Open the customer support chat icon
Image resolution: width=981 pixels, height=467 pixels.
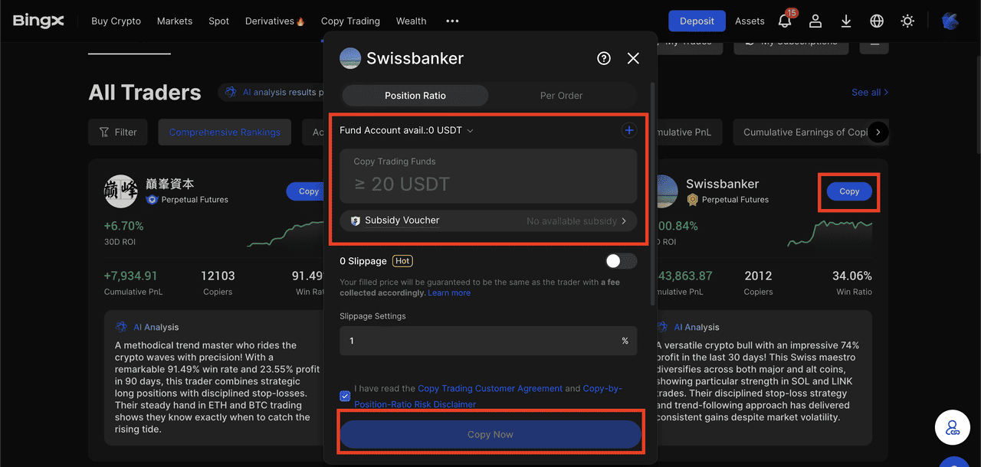(953, 427)
